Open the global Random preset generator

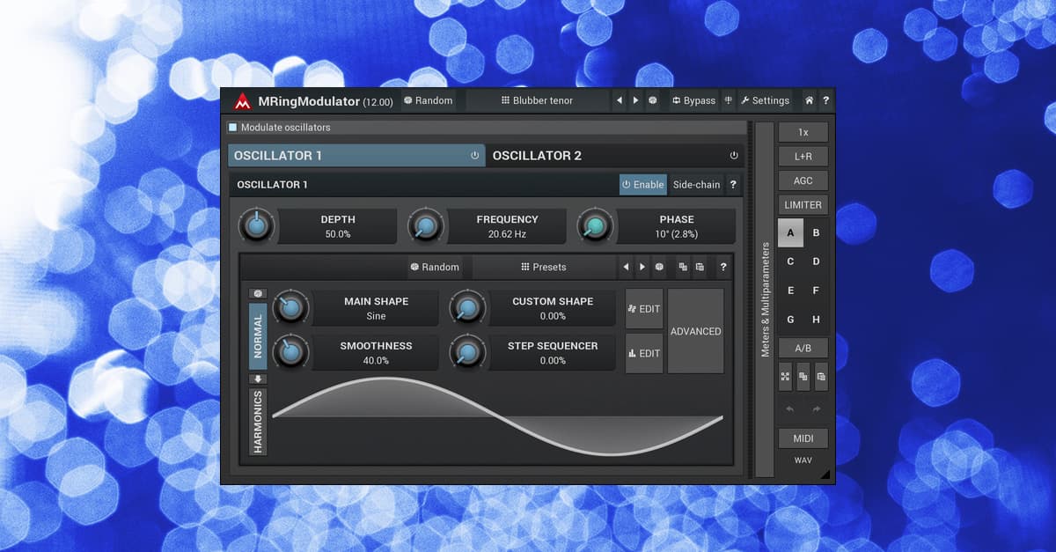[x=430, y=100]
